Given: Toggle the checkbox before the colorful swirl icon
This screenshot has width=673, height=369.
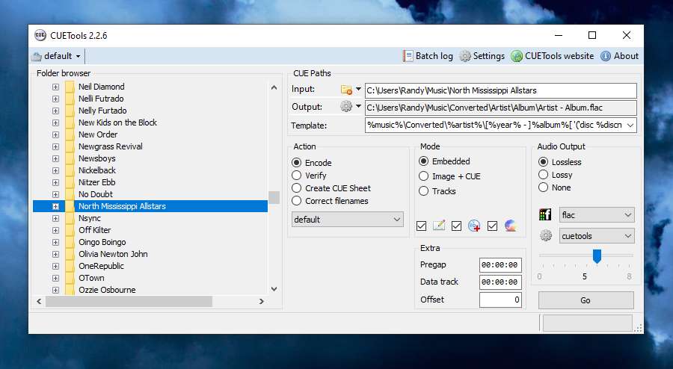Looking at the screenshot, I should (x=492, y=226).
